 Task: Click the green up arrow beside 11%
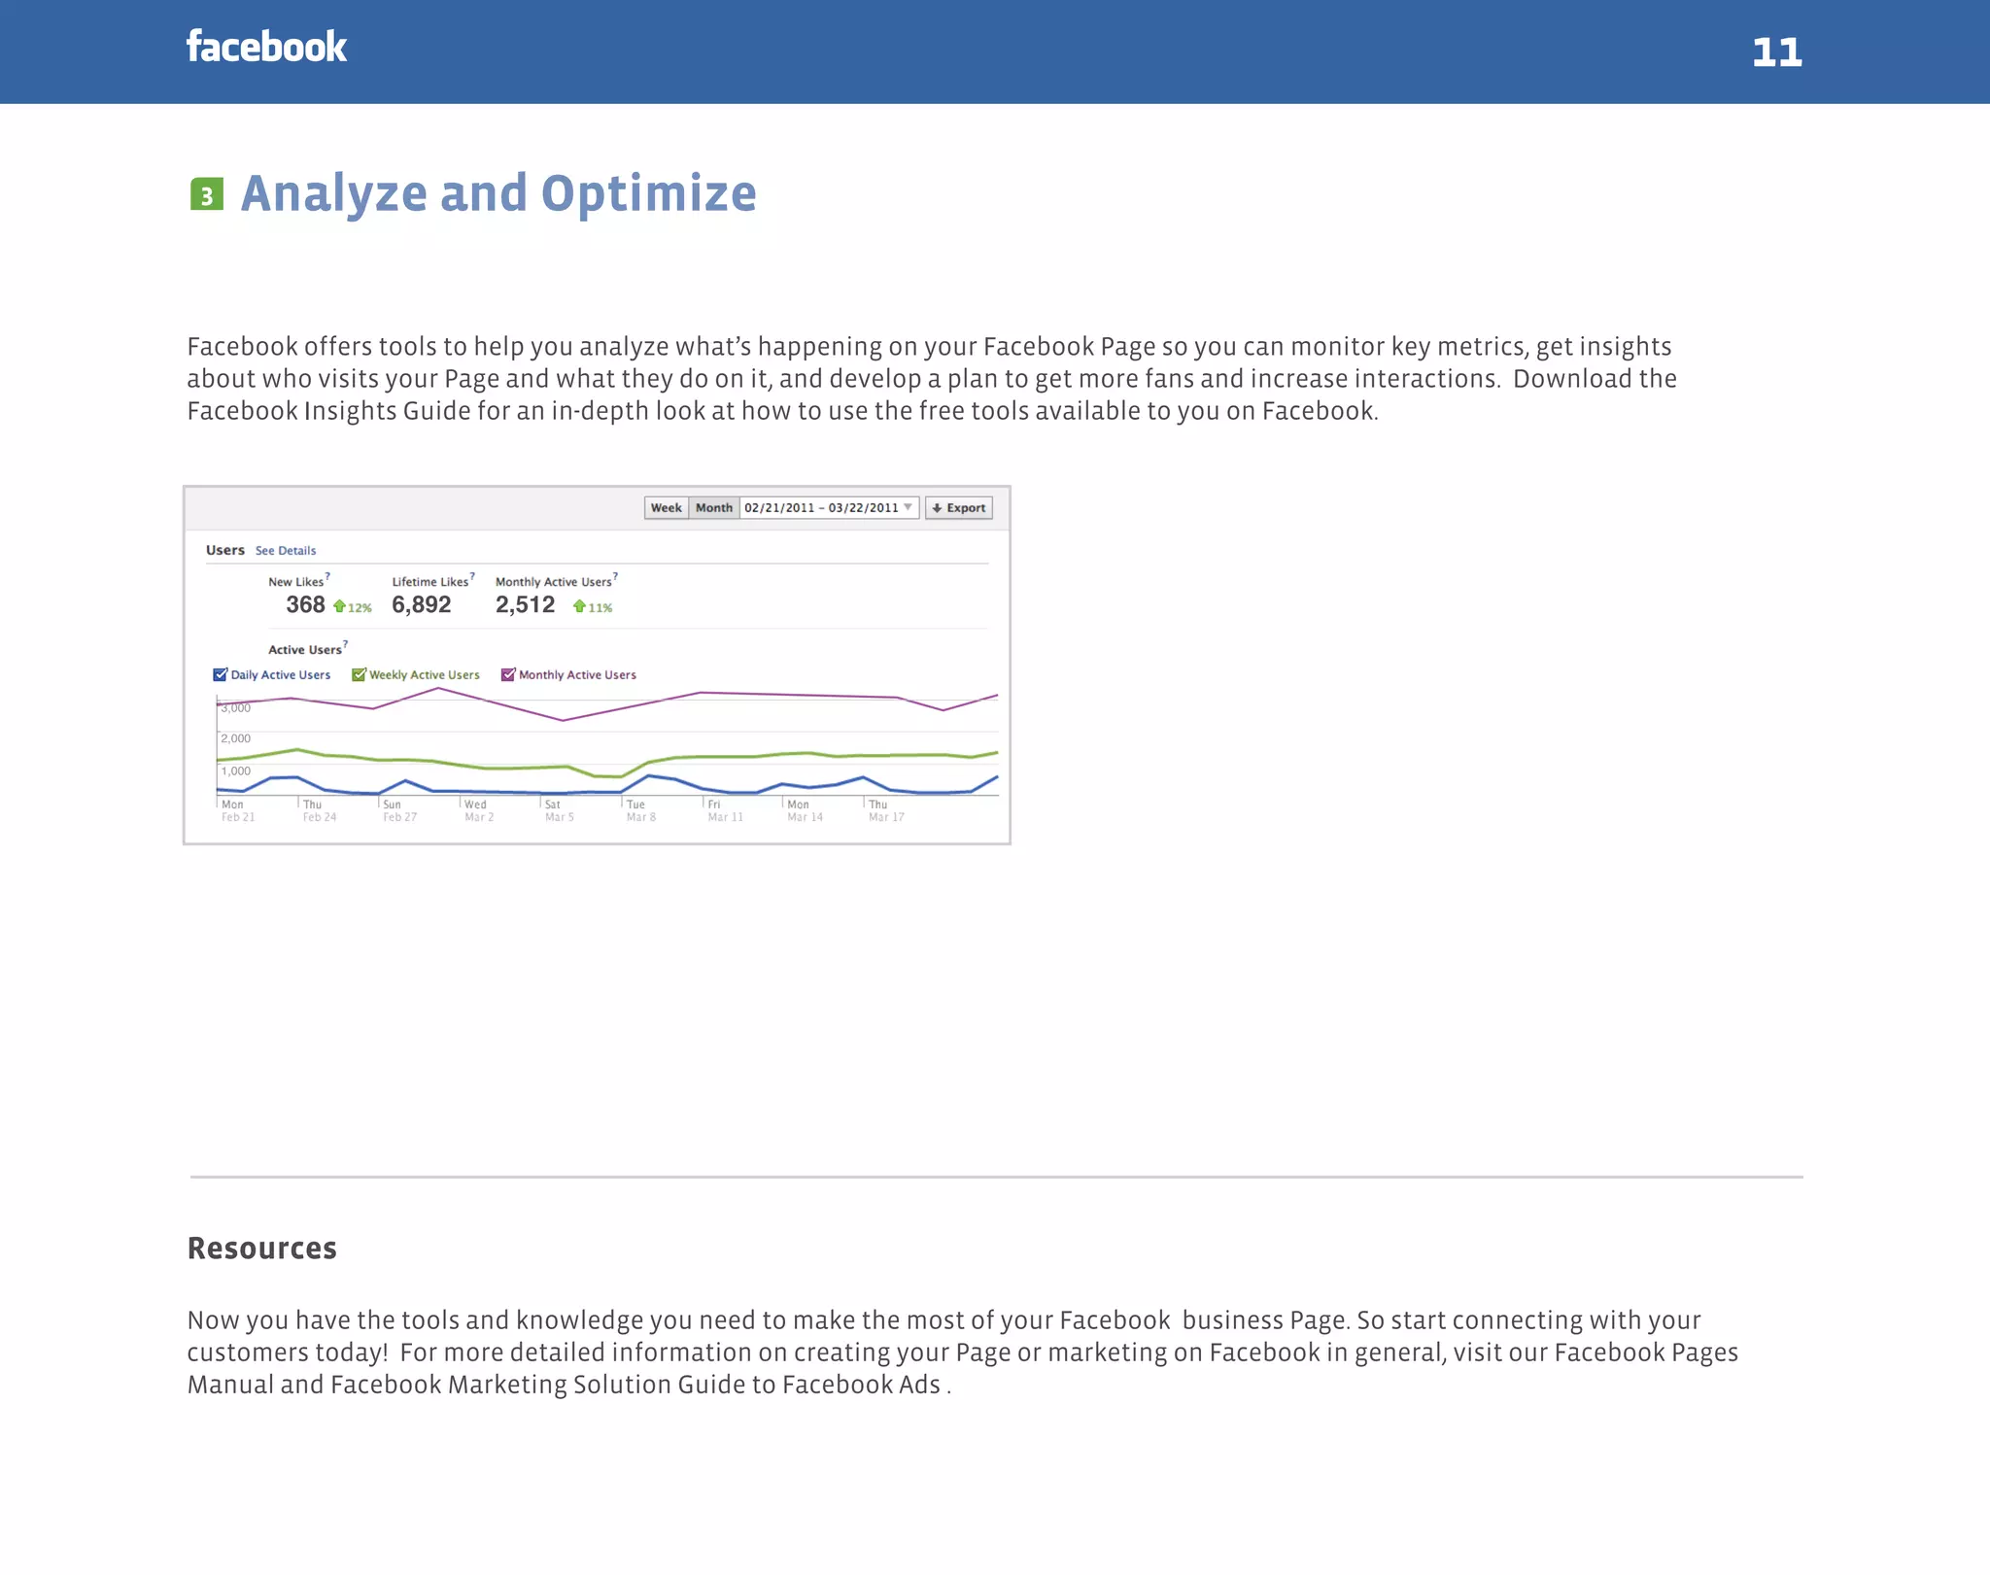pyautogui.click(x=579, y=606)
